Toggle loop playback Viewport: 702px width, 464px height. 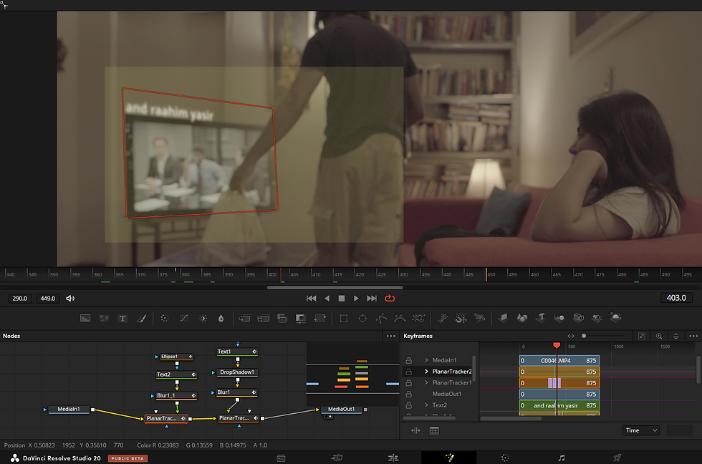[390, 299]
